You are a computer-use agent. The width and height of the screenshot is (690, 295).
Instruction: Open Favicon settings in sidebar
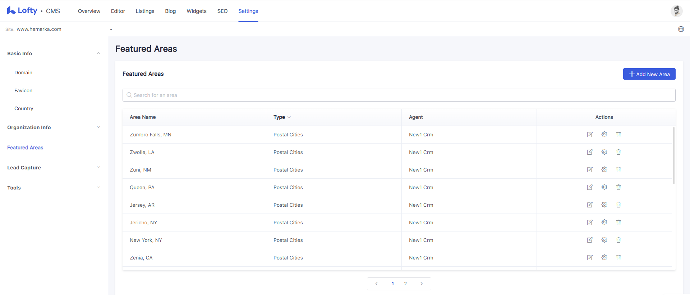pyautogui.click(x=23, y=90)
